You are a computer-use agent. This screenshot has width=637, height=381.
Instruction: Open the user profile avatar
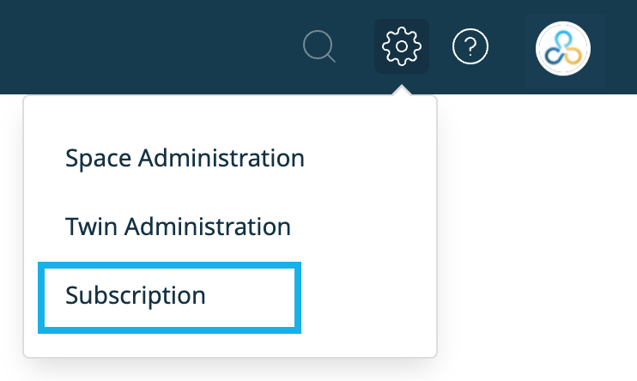pyautogui.click(x=563, y=49)
